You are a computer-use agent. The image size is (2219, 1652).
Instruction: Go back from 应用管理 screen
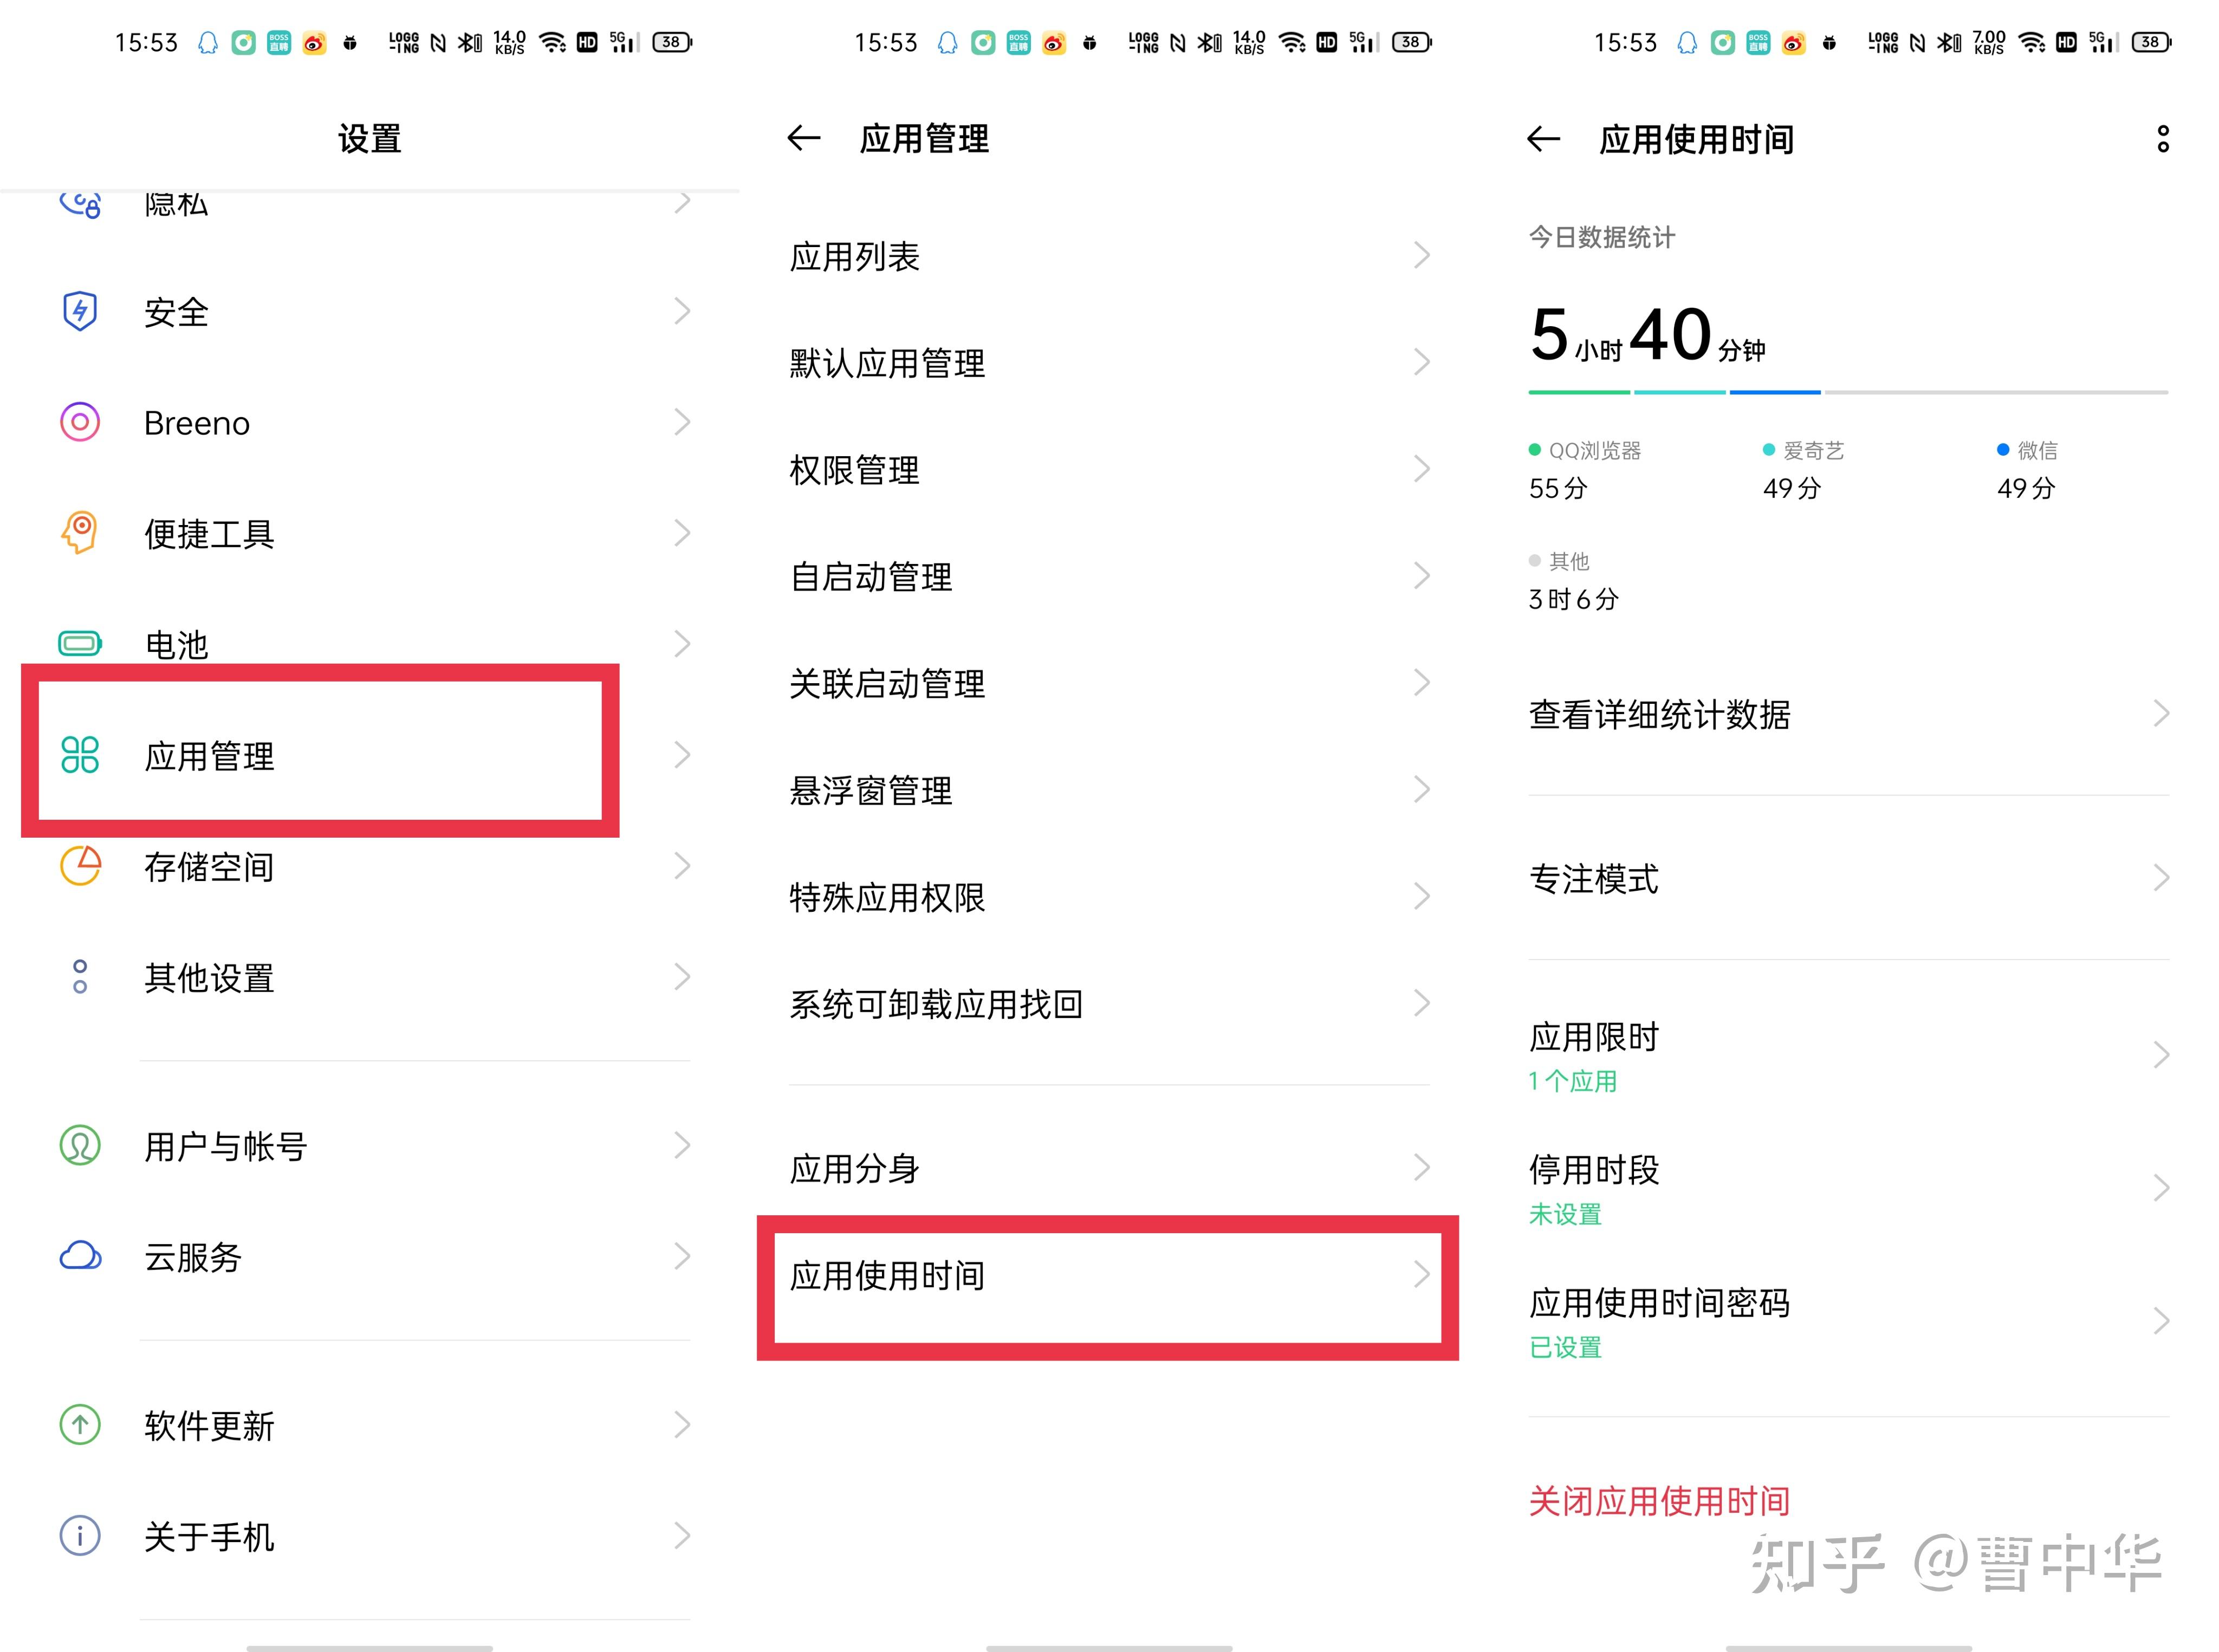(x=804, y=138)
